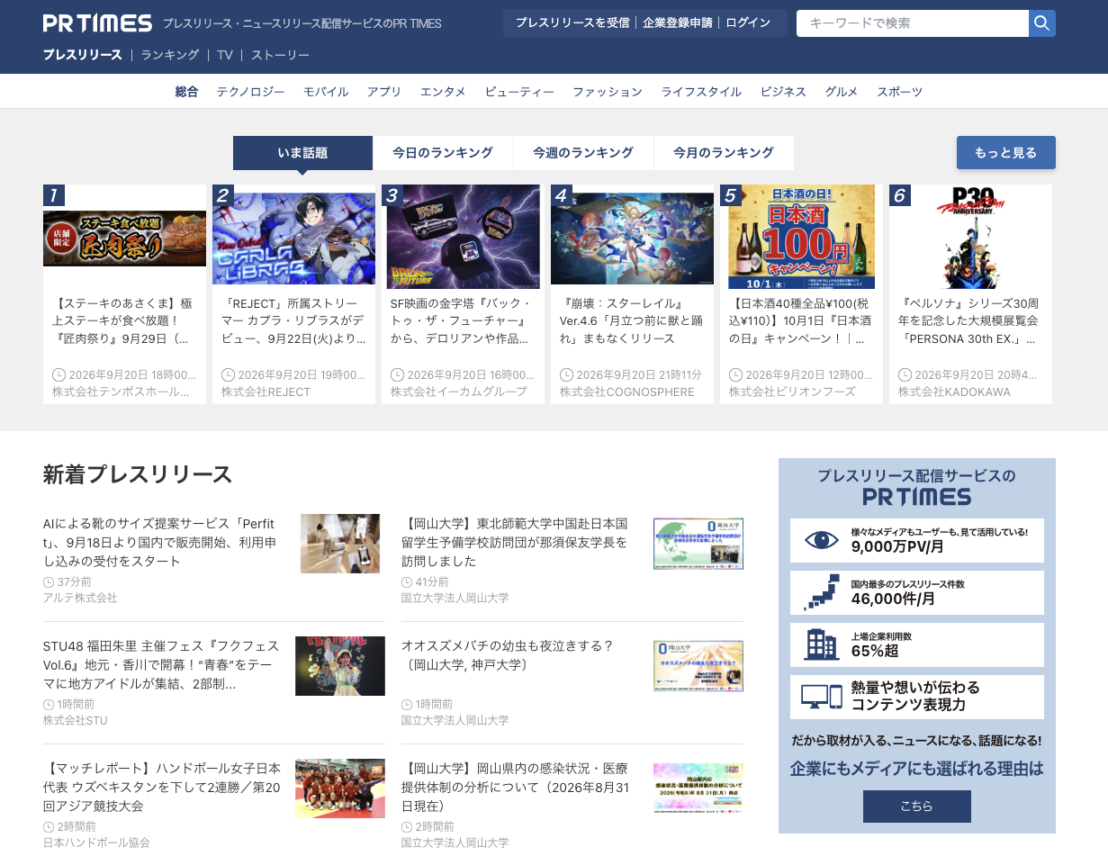The height and width of the screenshot is (856, 1108).
Task: Select the スポーツ category
Action: [899, 92]
